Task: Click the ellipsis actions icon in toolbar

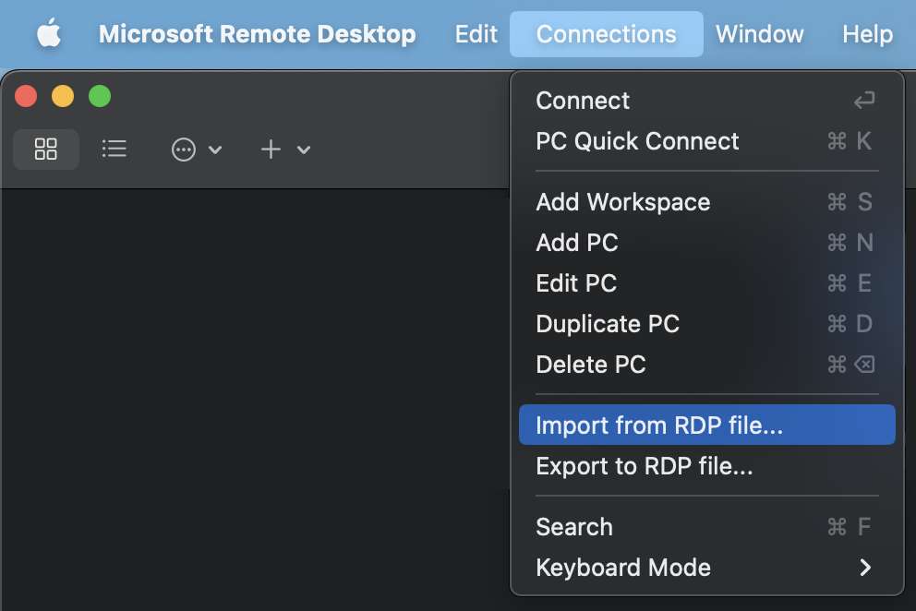Action: pyautogui.click(x=184, y=150)
